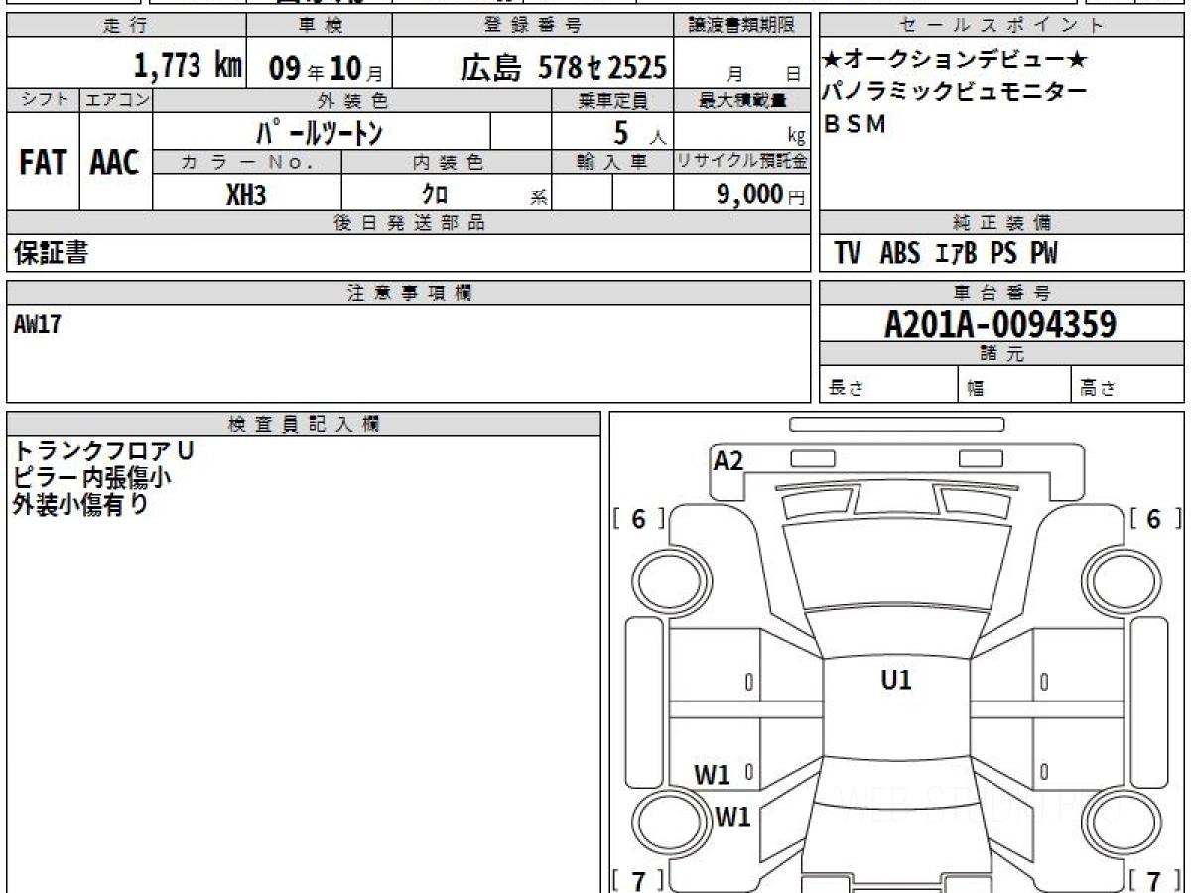Click the A2 damage mark on front bumper

pos(728,461)
